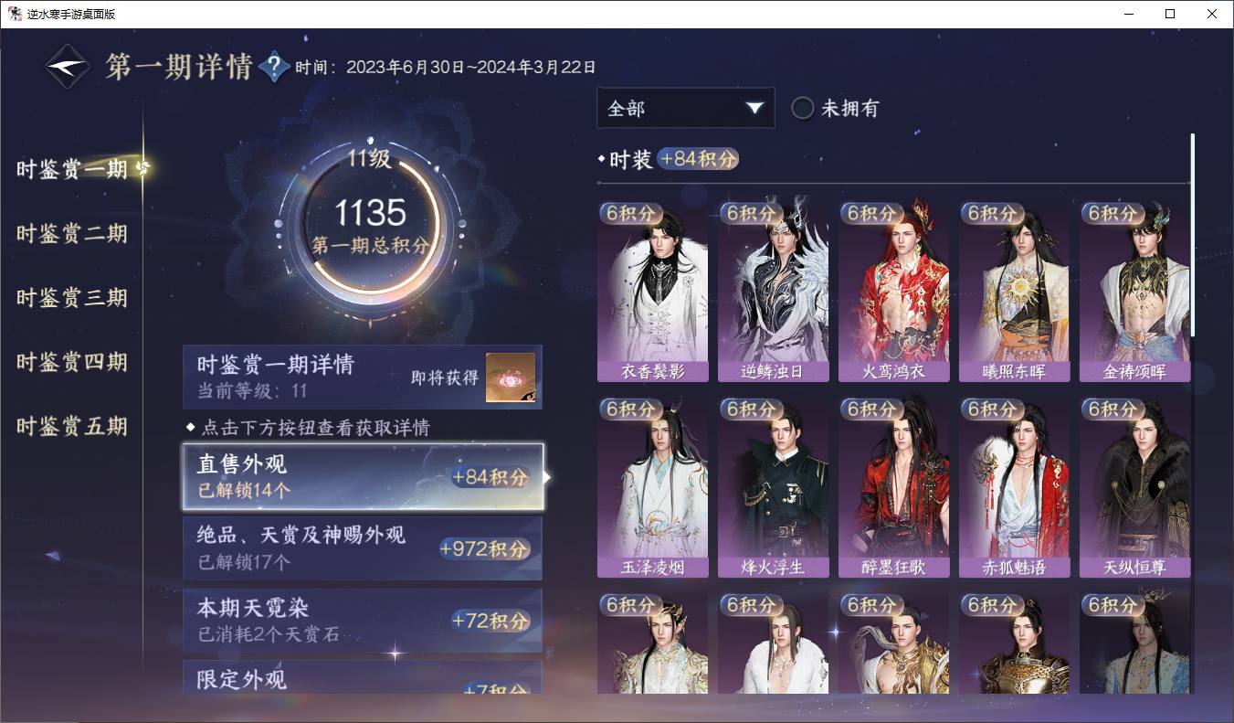This screenshot has width=1234, height=723.
Task: Switch to 时鉴赏二期 tab
Action: point(71,233)
